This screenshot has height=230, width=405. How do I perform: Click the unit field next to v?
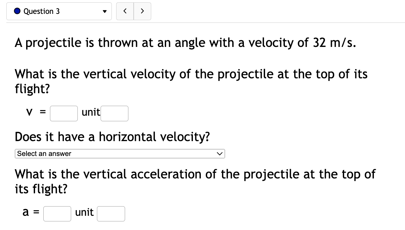[114, 113]
